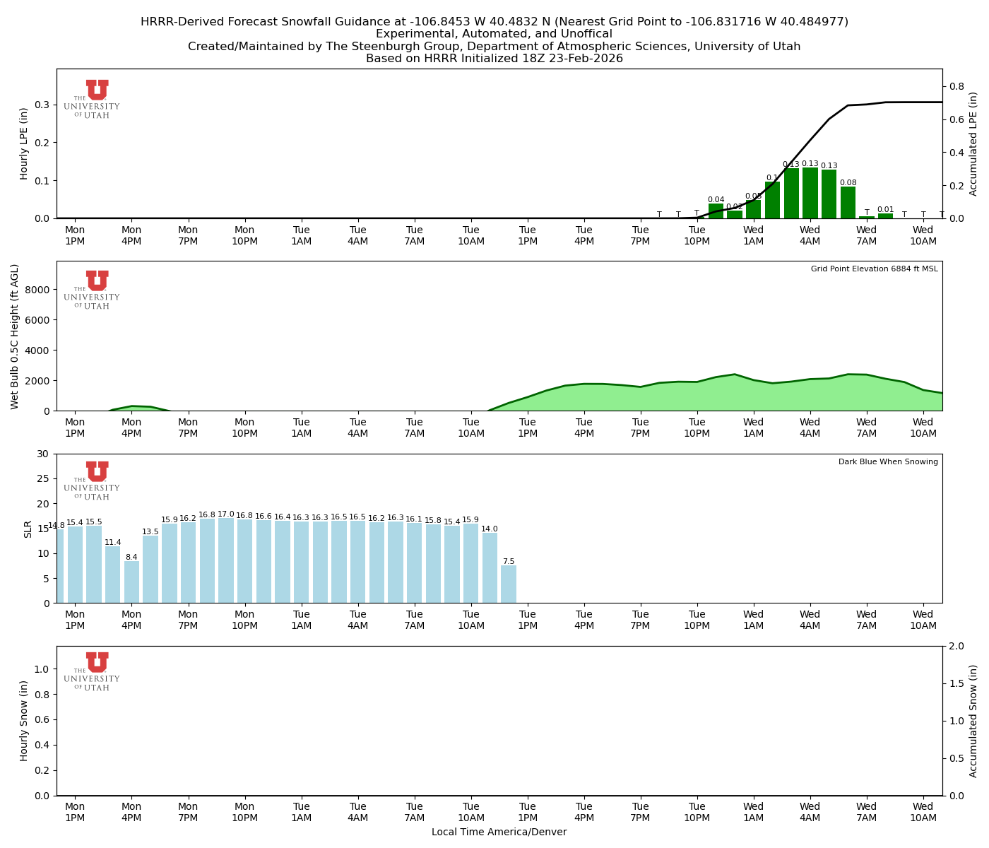
Task: Select the SLR bar labeled 11.4
Action: pyautogui.click(x=113, y=575)
